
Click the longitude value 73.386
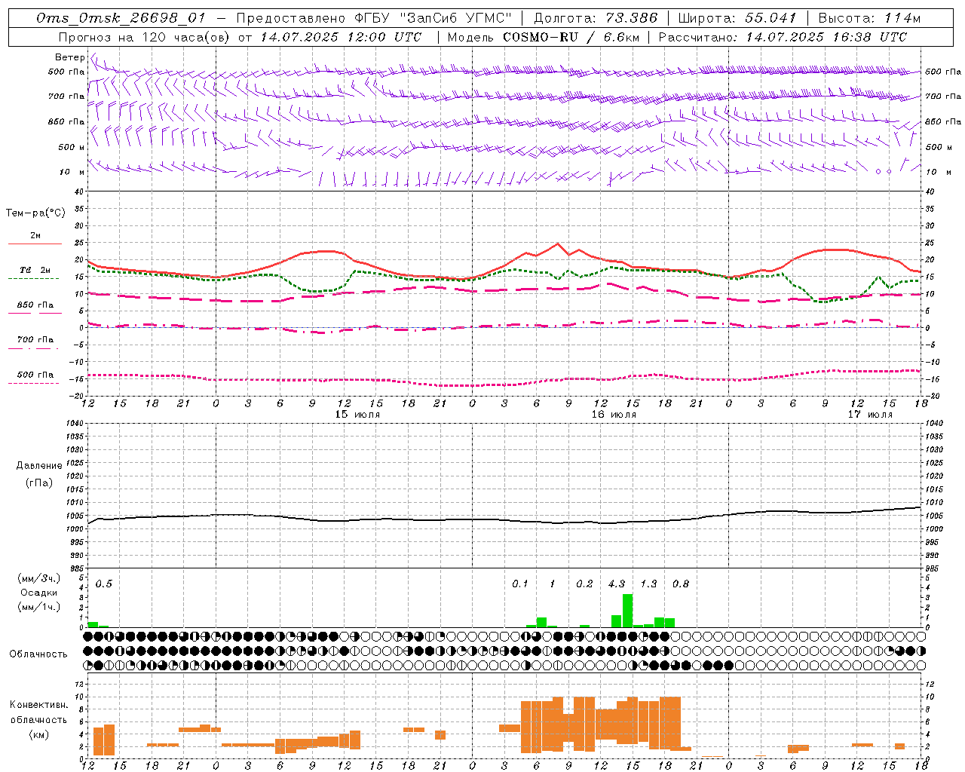click(x=631, y=18)
